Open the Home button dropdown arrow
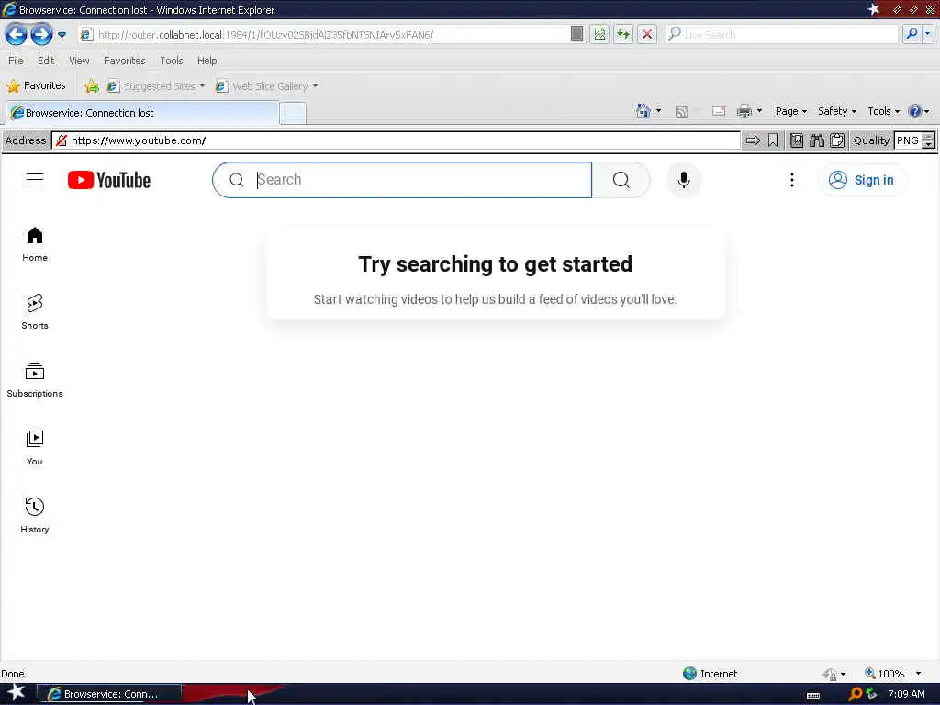940x705 pixels. click(x=659, y=111)
